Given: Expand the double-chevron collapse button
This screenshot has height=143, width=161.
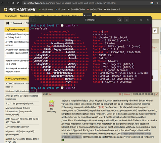Looking at the screenshot, I should point(155,30).
